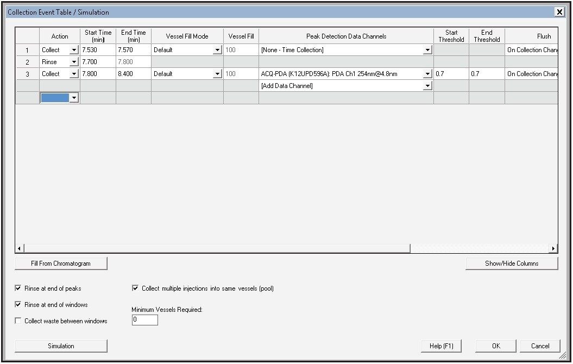Click the Minimum Vessels Required field
This screenshot has width=573, height=364.
click(144, 320)
